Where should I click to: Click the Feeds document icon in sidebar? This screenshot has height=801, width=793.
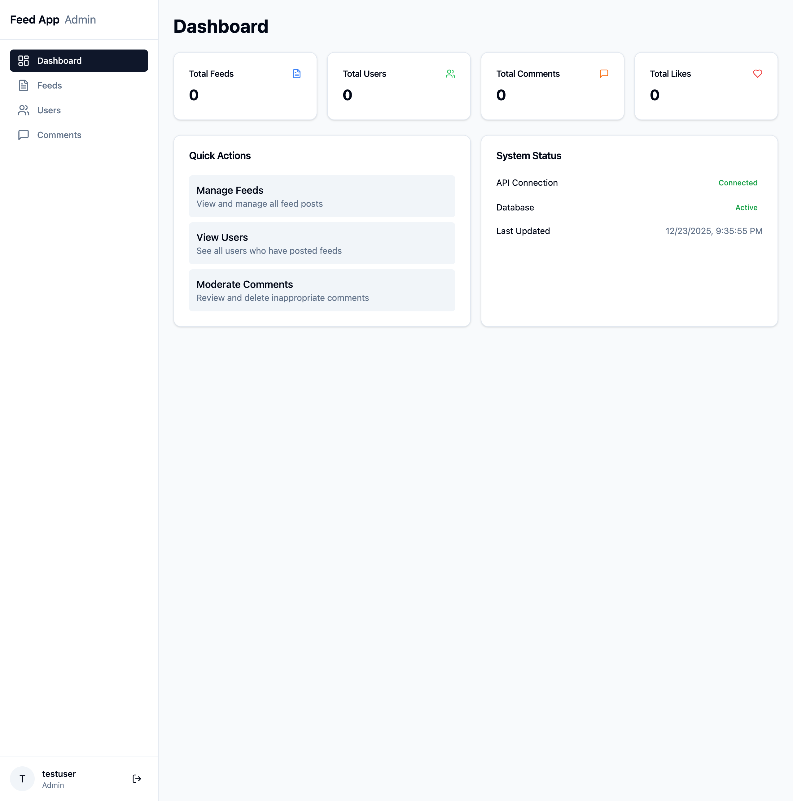click(x=23, y=85)
